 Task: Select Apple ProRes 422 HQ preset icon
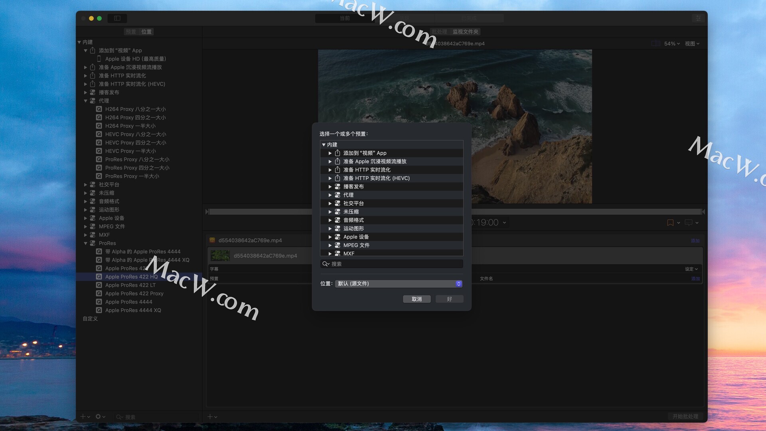coord(99,277)
